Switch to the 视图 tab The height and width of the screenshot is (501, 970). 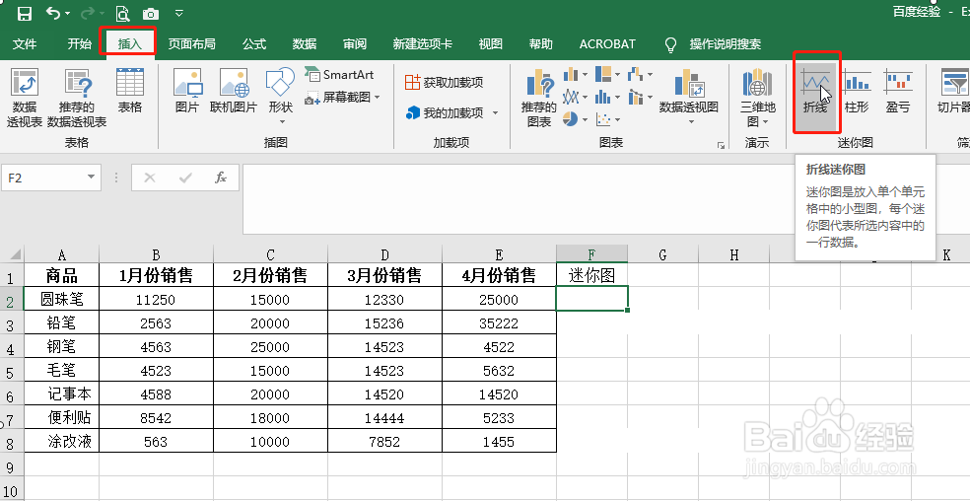tap(491, 44)
